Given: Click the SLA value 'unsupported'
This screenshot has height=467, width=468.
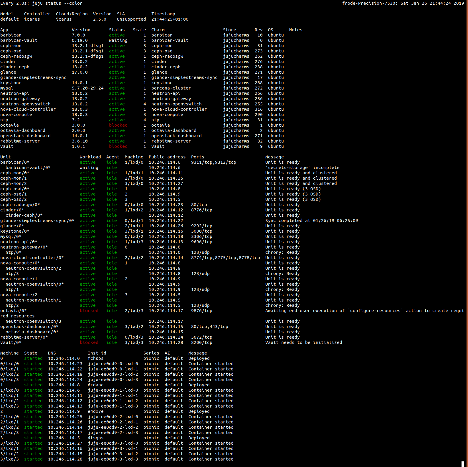Looking at the screenshot, I should (131, 19).
